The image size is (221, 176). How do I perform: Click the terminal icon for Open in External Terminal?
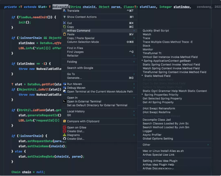64,101
